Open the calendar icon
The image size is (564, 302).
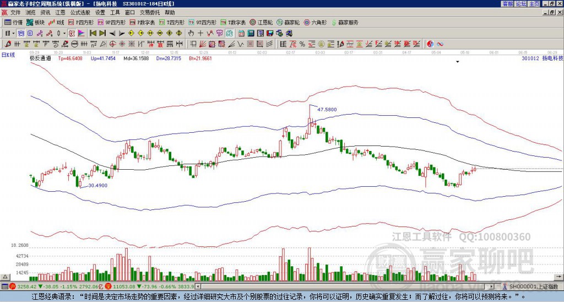pos(241,33)
